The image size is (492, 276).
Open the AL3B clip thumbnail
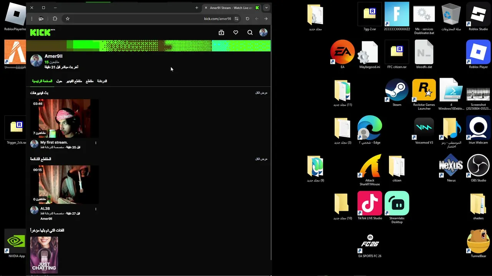(65, 185)
